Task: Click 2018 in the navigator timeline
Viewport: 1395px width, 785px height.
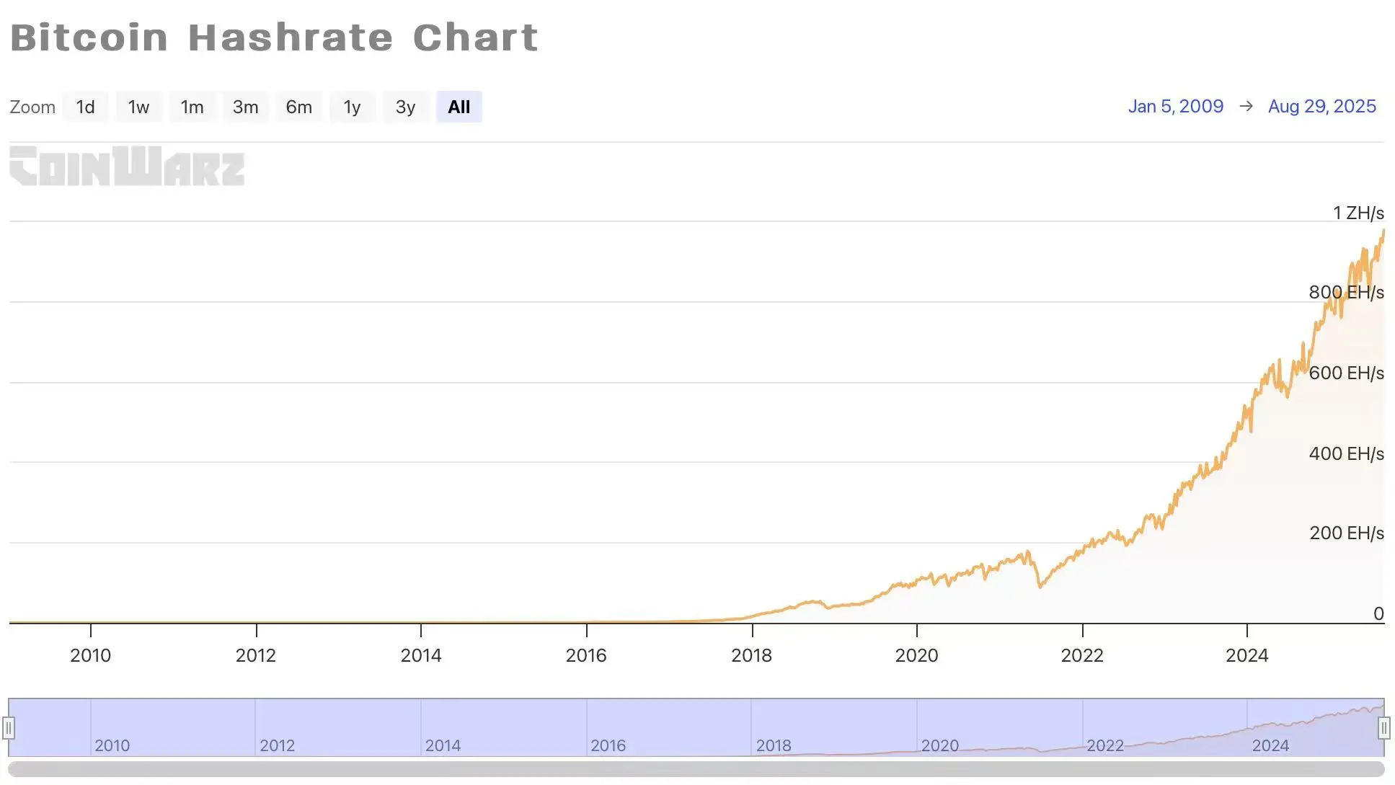Action: click(774, 745)
